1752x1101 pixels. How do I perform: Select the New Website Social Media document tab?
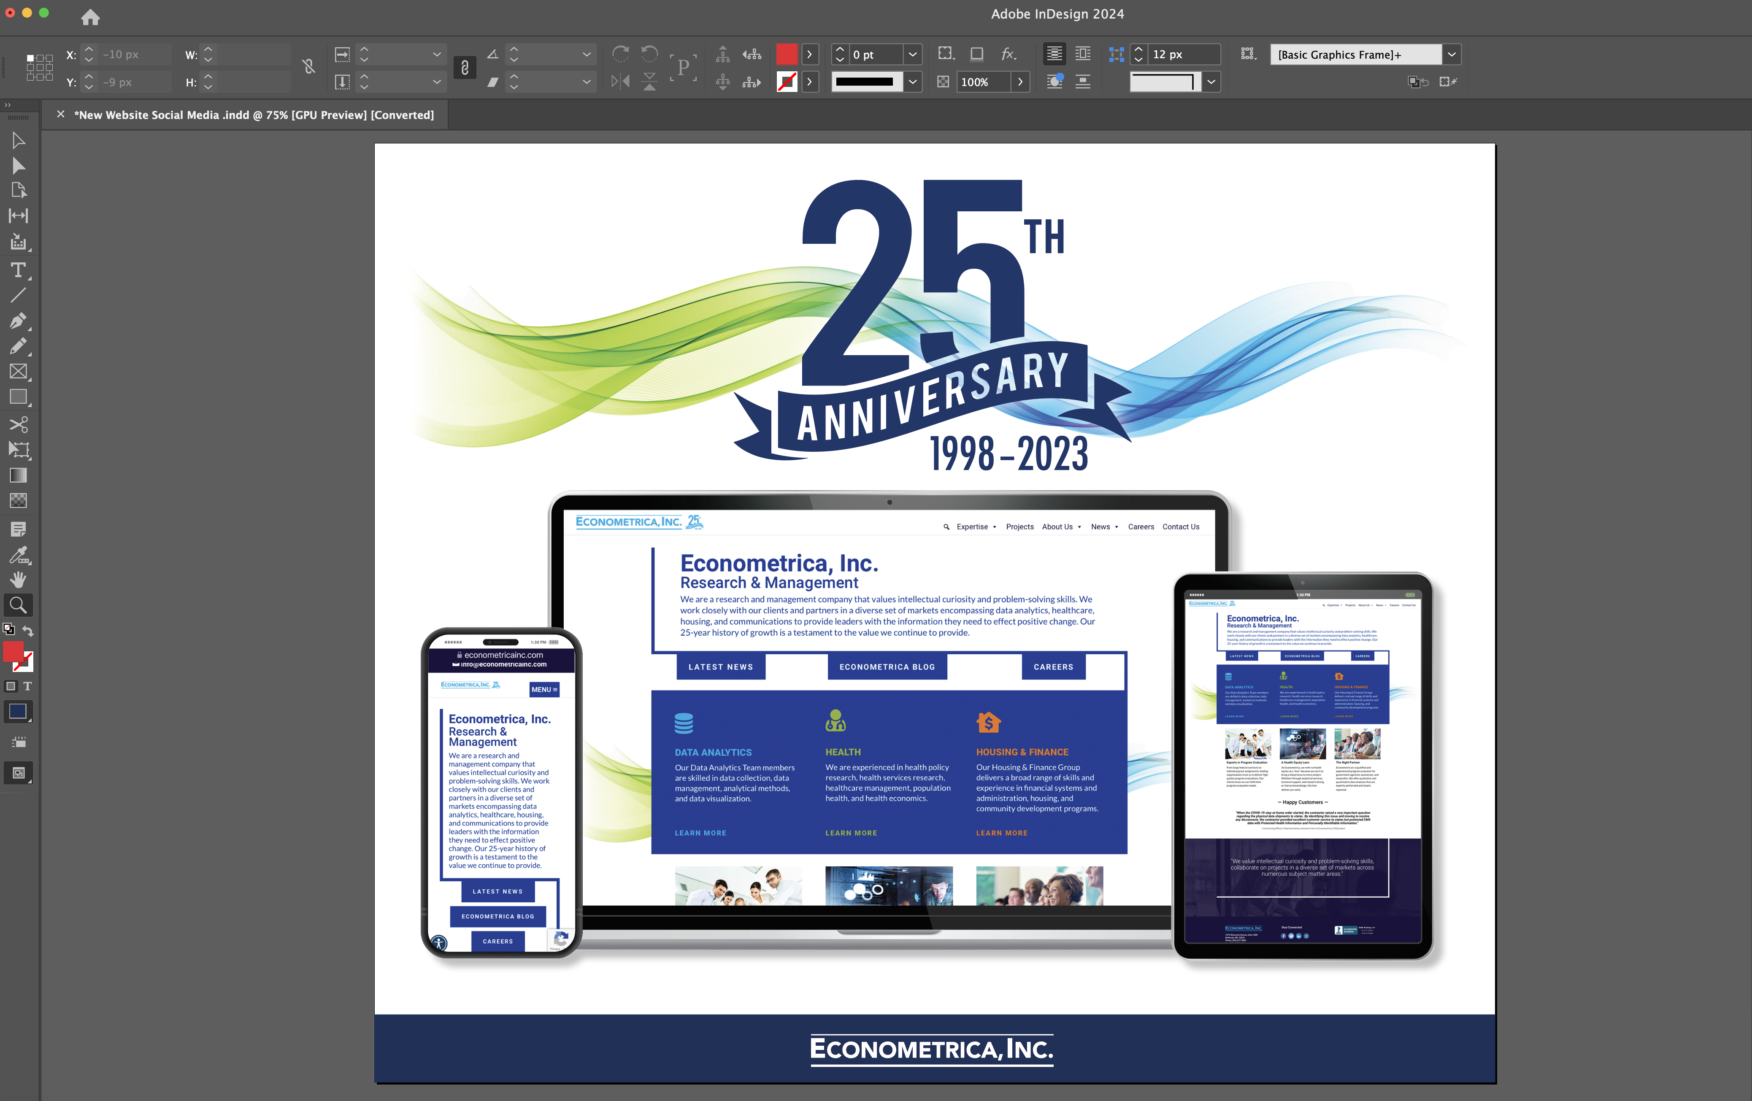point(254,115)
